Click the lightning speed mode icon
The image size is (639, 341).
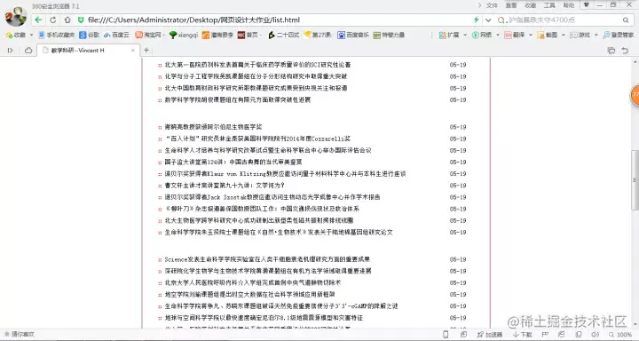pyautogui.click(x=476, y=20)
